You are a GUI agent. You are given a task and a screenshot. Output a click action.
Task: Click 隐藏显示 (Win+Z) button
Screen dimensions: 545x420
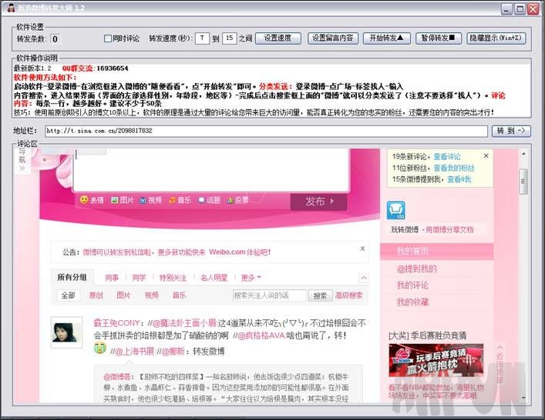496,38
